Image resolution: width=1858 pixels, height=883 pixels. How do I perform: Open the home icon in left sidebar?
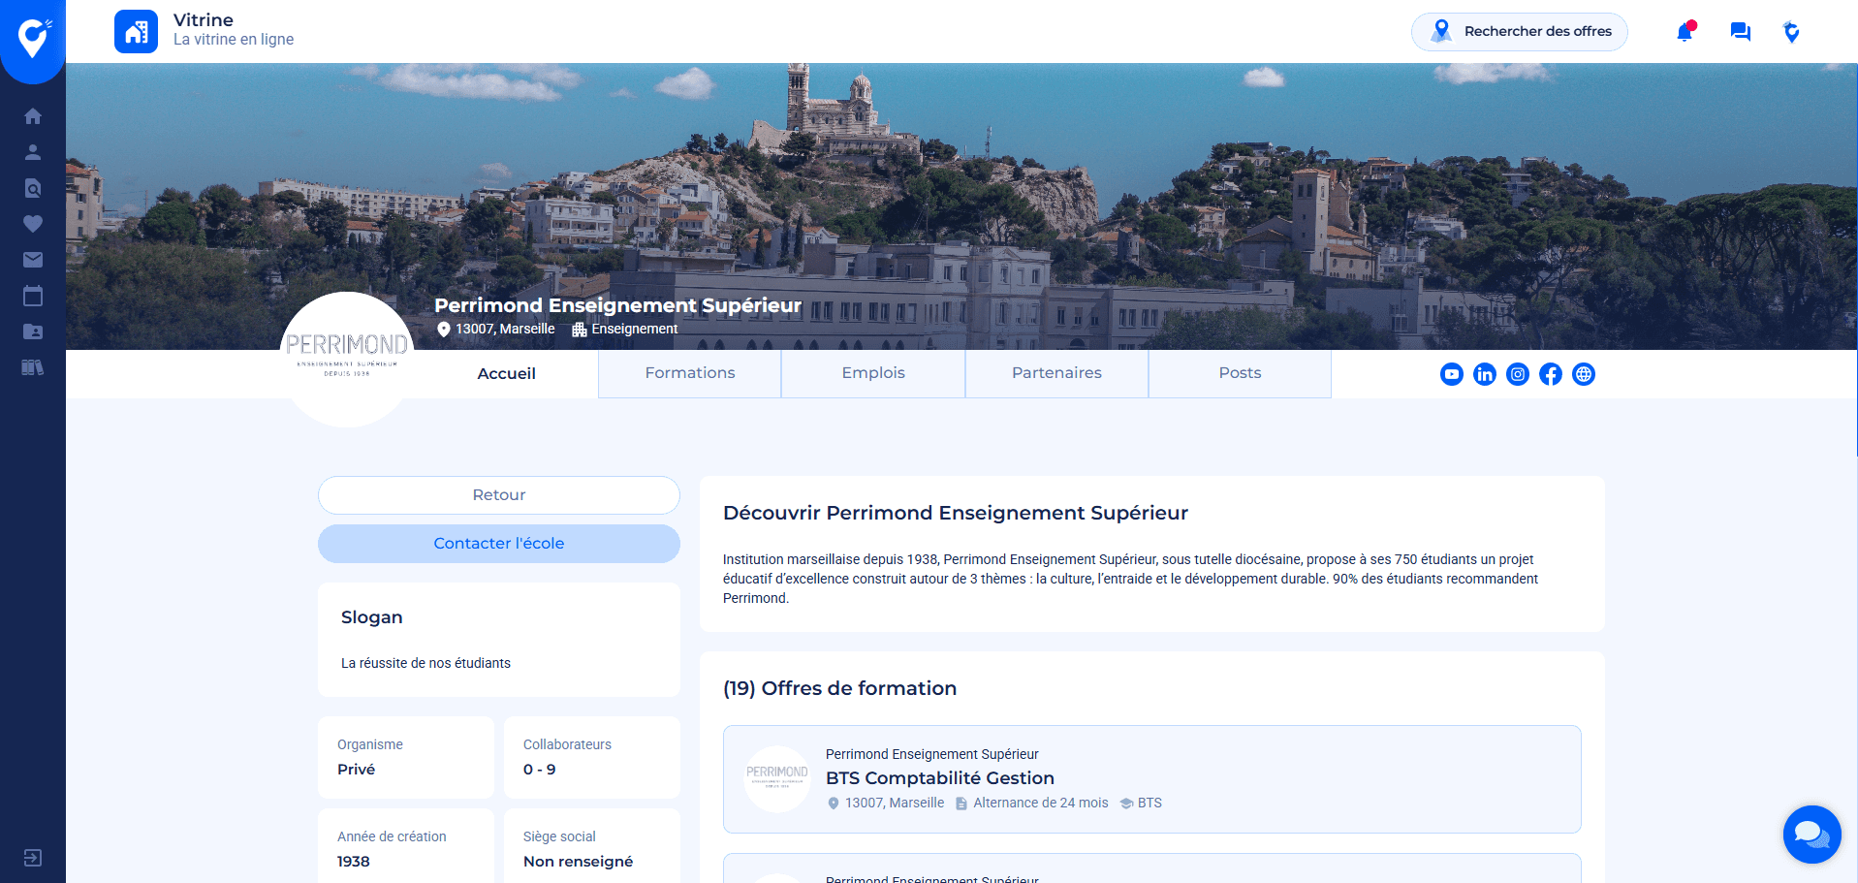tap(33, 116)
